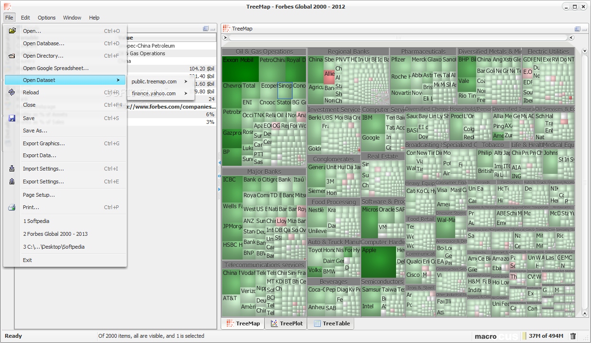Expand the Open Dataset submenu
591x343 pixels.
click(x=65, y=80)
